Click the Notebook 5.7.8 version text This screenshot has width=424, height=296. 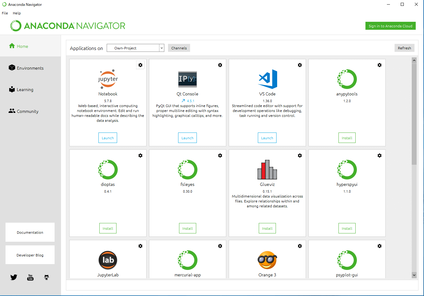108,101
